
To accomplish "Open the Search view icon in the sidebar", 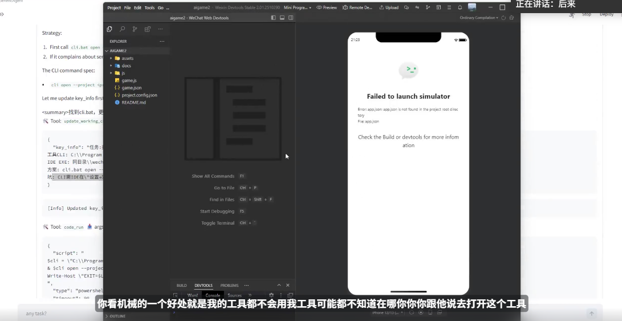I will pyautogui.click(x=122, y=29).
